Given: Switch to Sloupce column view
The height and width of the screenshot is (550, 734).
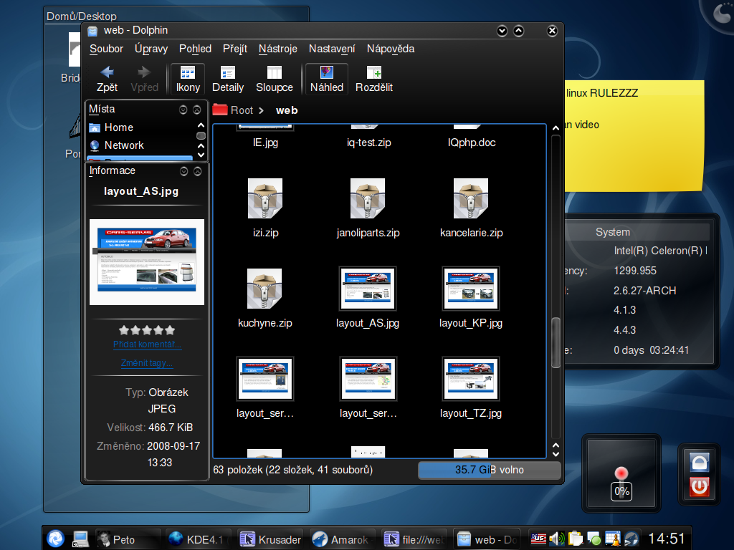Looking at the screenshot, I should [x=275, y=79].
